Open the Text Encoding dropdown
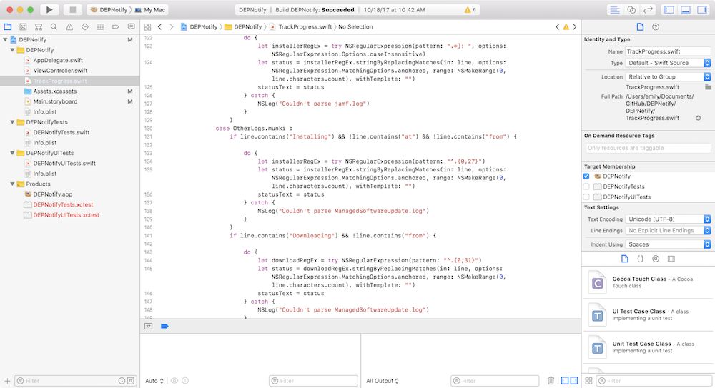The height and width of the screenshot is (388, 715). coord(668,219)
